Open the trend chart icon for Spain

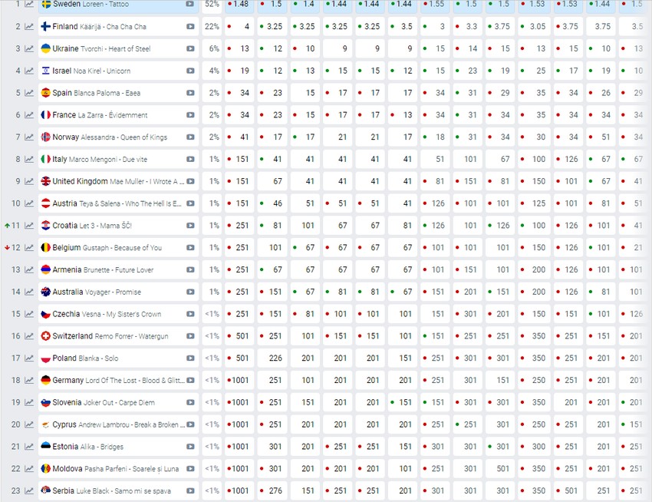click(29, 93)
